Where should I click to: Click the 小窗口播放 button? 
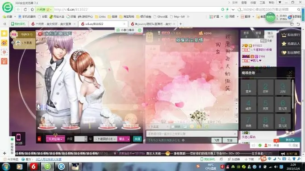tap(125, 30)
